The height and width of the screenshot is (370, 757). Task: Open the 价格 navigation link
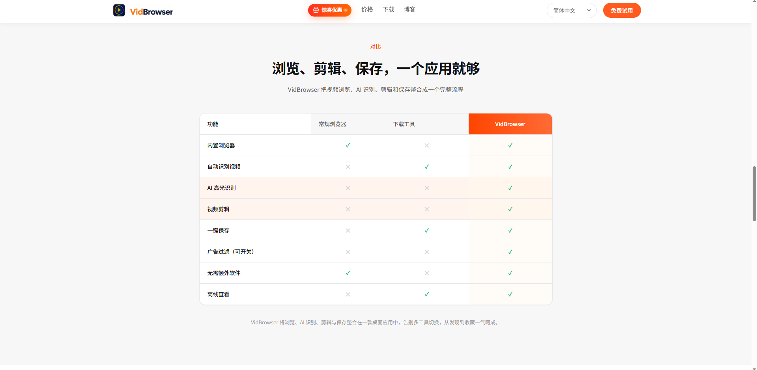[367, 9]
